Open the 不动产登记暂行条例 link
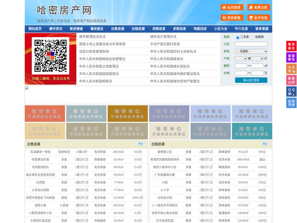Image resolution: width=297 pixels, height=223 pixels. point(165,44)
